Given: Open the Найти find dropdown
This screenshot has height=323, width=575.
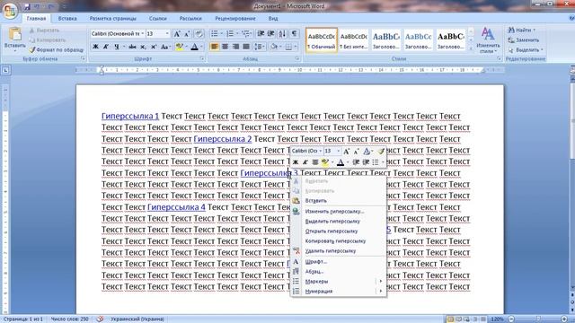Looking at the screenshot, I should click(x=522, y=30).
